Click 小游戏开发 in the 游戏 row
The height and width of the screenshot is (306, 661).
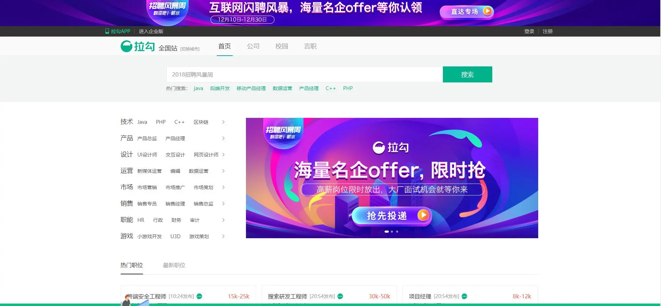click(x=149, y=236)
